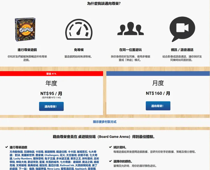
Task: Click the red 節省 41% banner
Action: click(x=51, y=74)
